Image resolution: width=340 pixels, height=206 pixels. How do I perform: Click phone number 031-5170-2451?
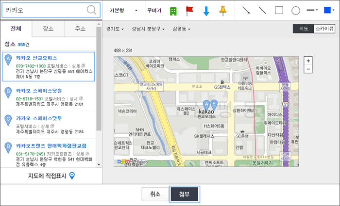click(30, 154)
